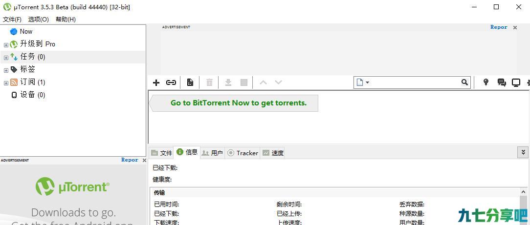Click the 已用时间 label
Image resolution: width=530 pixels, height=225 pixels.
point(166,205)
